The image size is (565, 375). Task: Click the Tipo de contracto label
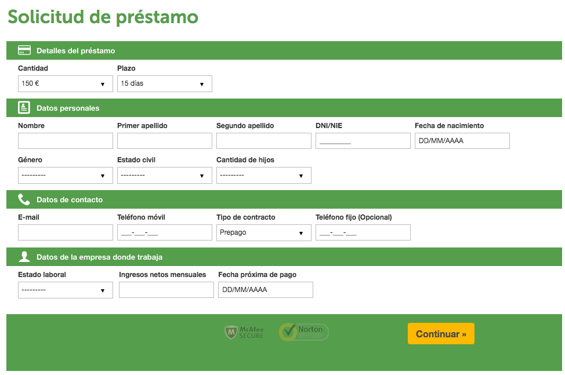pyautogui.click(x=246, y=217)
